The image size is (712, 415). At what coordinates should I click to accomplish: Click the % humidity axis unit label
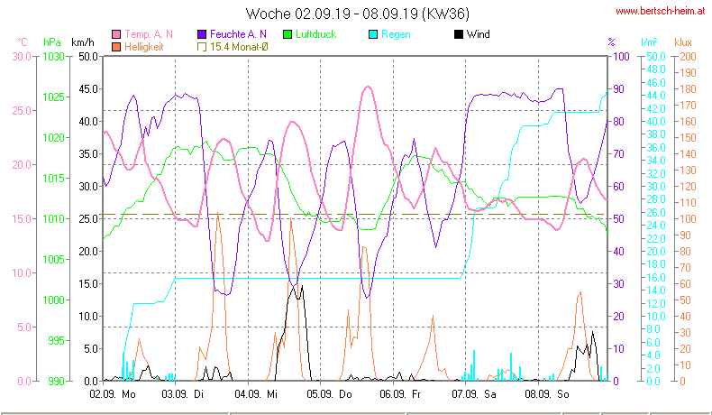click(611, 42)
